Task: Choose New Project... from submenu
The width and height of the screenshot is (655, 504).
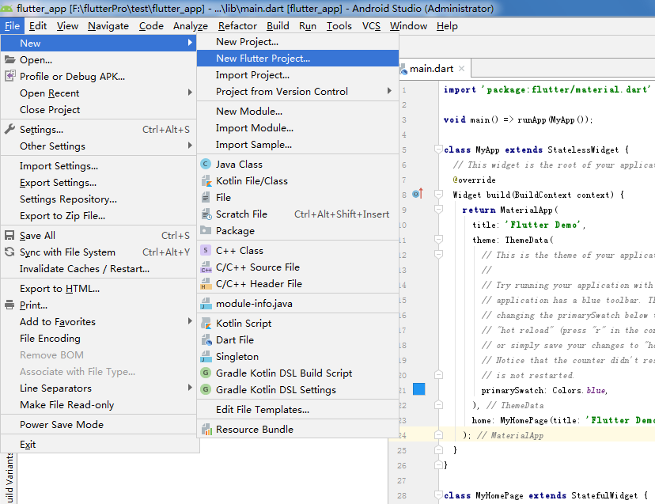Action: (297, 41)
